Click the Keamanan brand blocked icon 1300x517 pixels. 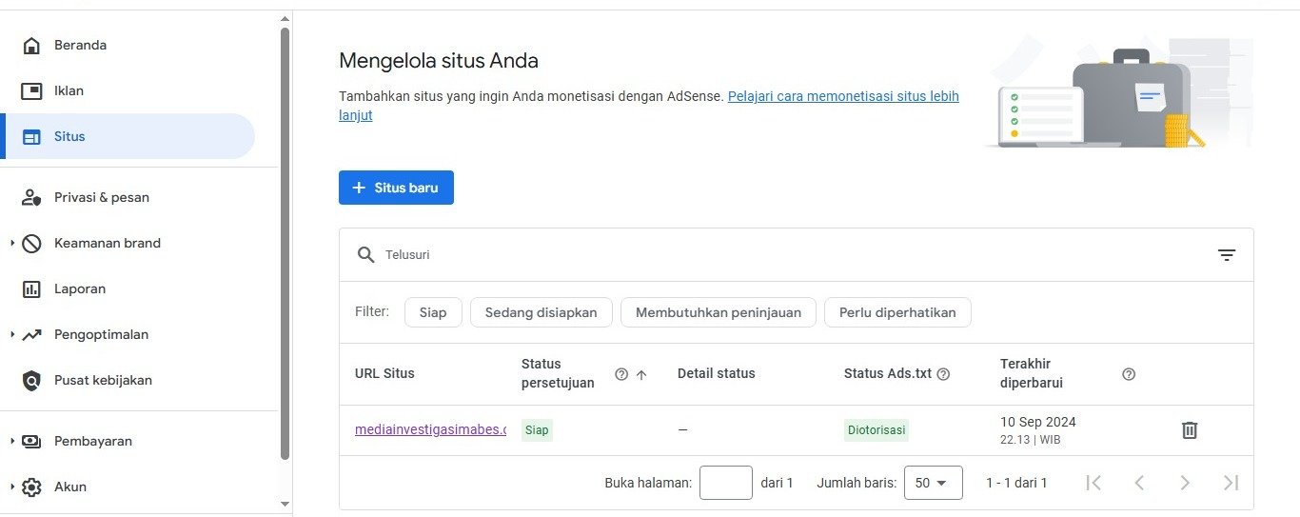pos(31,243)
